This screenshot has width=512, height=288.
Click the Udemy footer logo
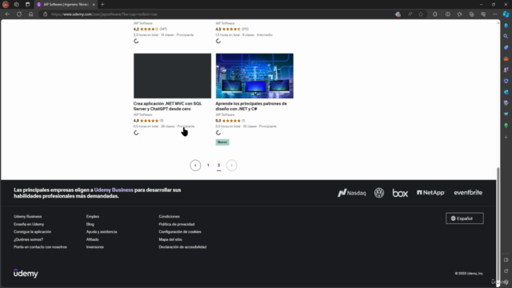[x=26, y=273]
